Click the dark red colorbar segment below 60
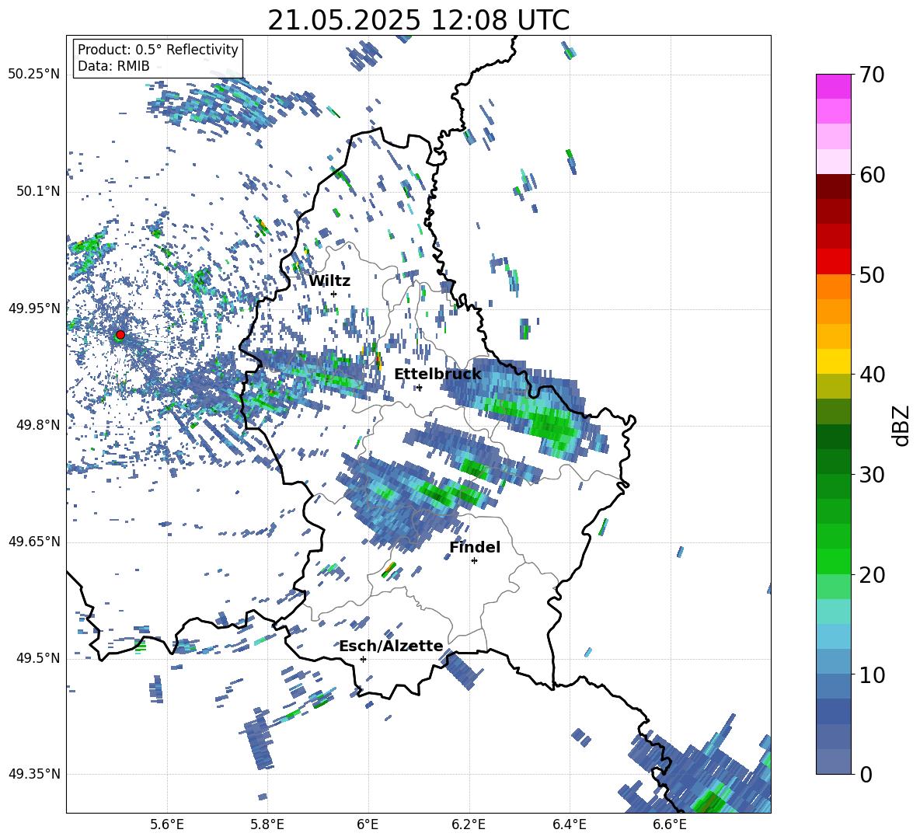920x840 pixels. pos(833,186)
